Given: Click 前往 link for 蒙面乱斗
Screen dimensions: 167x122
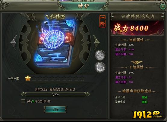Looking at the screenshot, I should pos(145,102).
